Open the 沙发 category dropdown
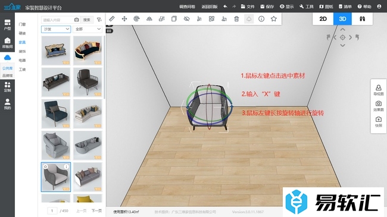387x217 pixels. [56, 29]
